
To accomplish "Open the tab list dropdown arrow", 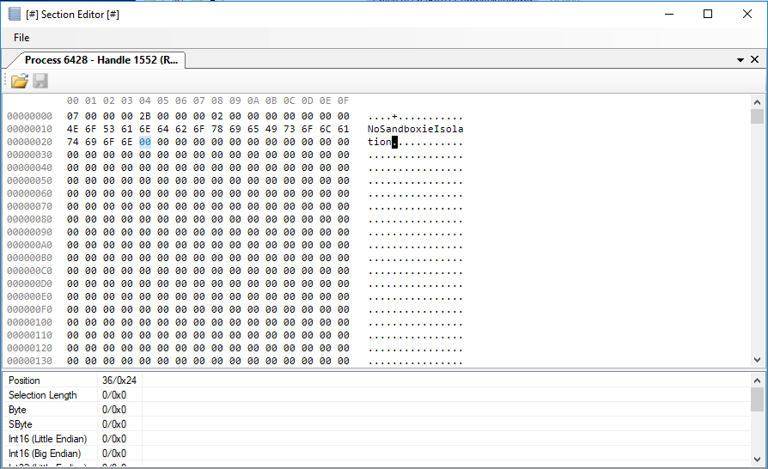I will click(x=741, y=60).
